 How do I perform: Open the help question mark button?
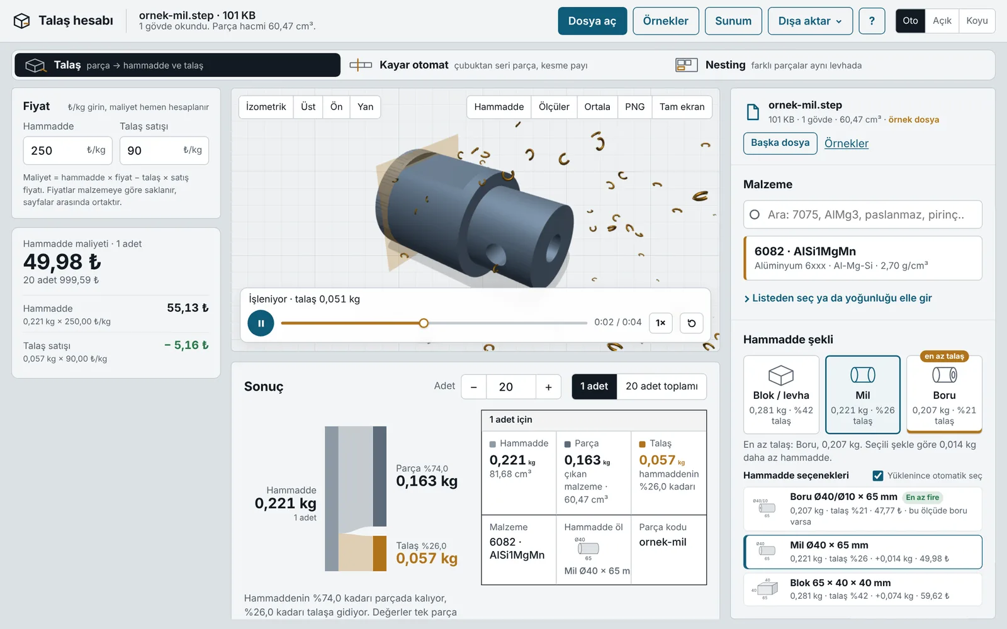pyautogui.click(x=872, y=21)
